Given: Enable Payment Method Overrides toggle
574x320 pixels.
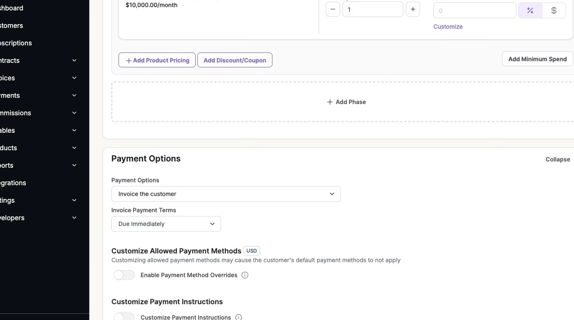Looking at the screenshot, I should pos(124,275).
